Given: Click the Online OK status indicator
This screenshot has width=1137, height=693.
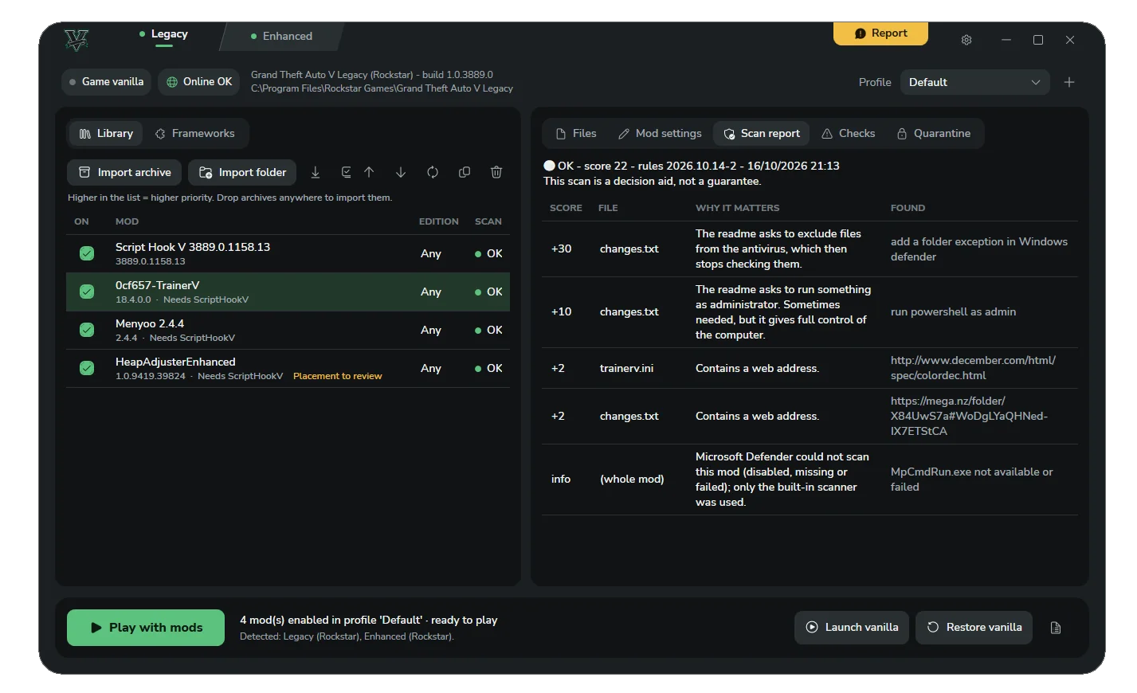Looking at the screenshot, I should [x=199, y=81].
